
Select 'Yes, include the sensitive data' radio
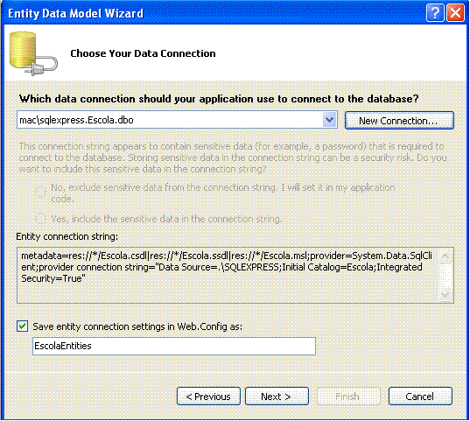click(40, 219)
